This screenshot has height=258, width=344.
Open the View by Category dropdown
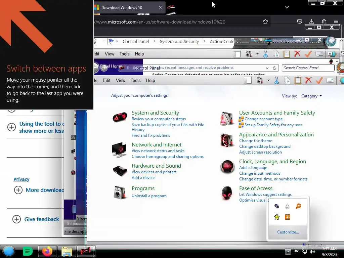coord(311,96)
